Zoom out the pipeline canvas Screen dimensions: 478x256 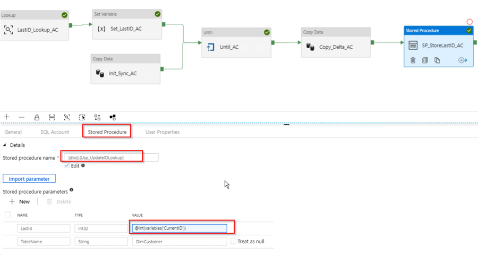tap(21, 117)
